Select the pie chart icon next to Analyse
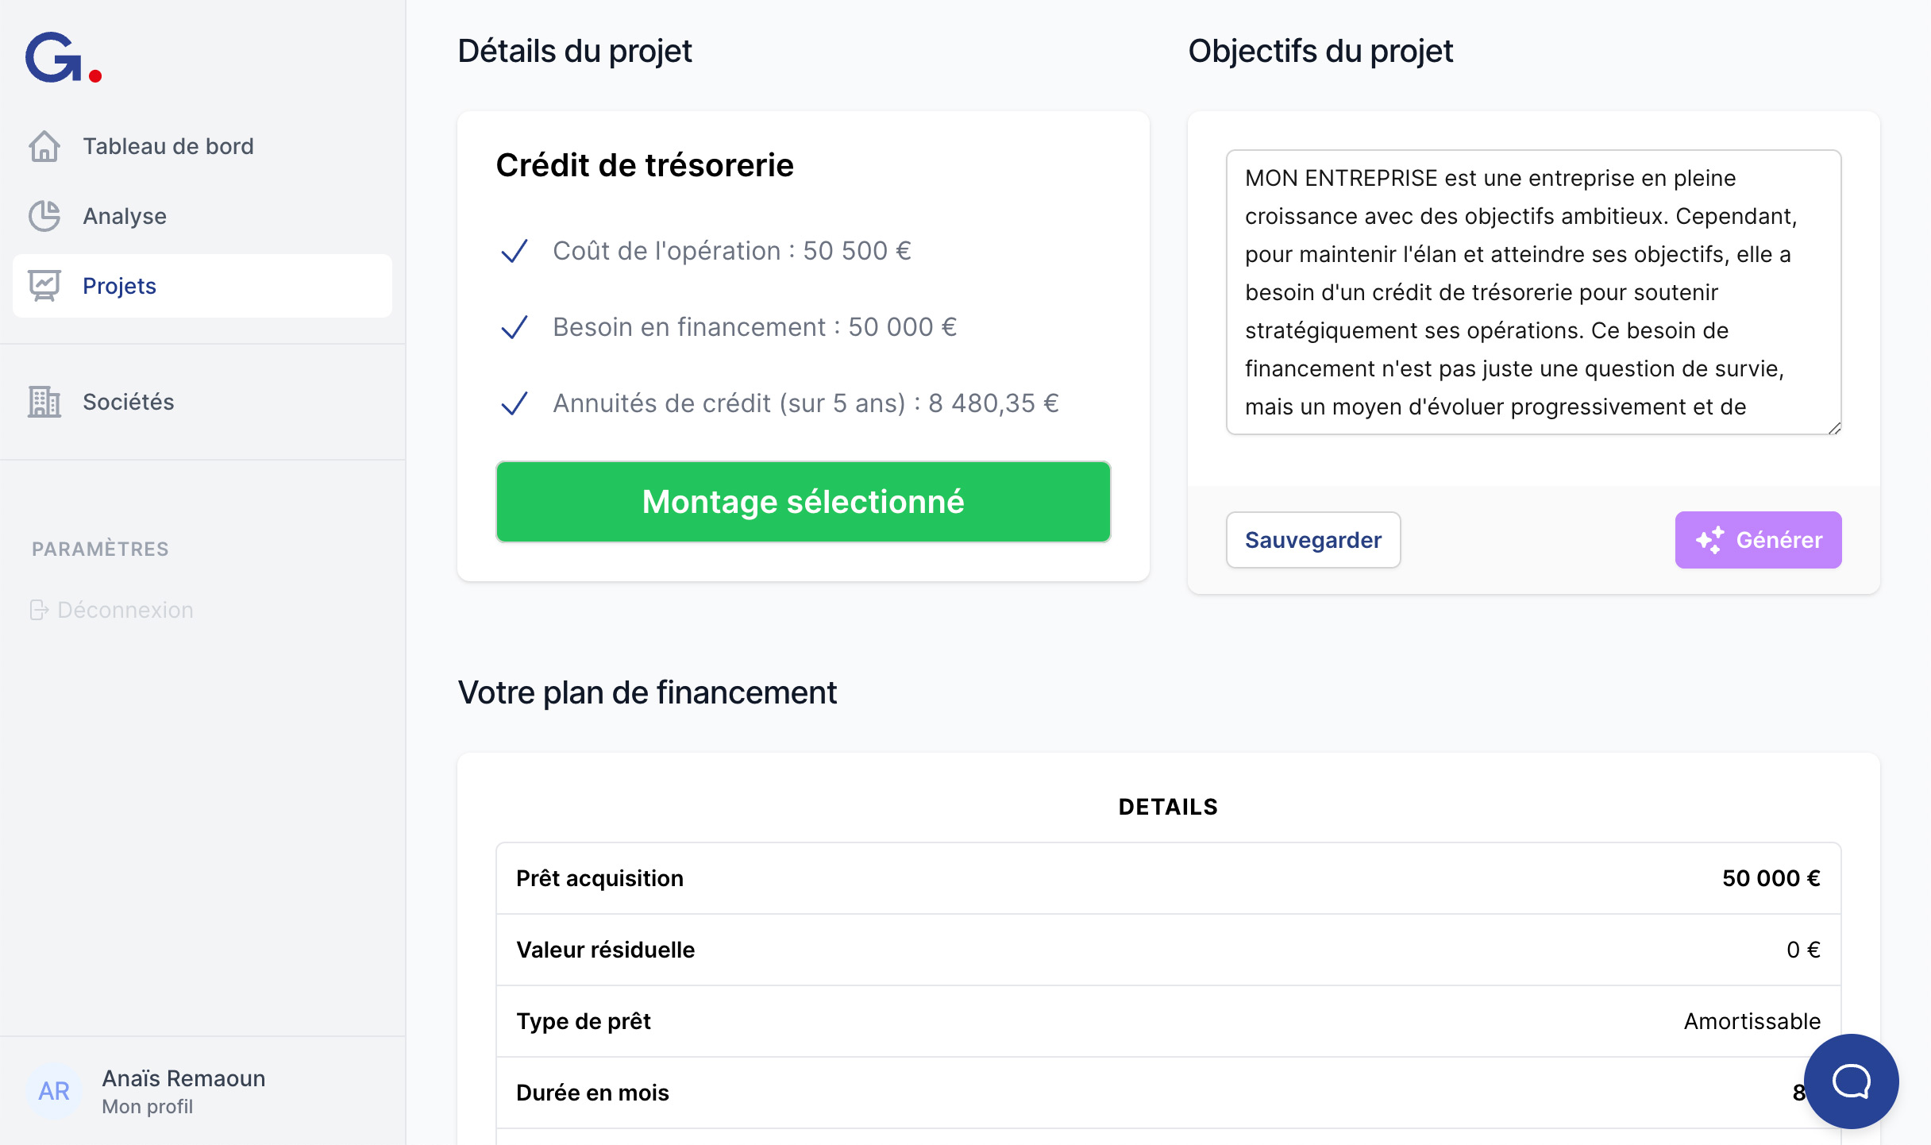 [45, 216]
